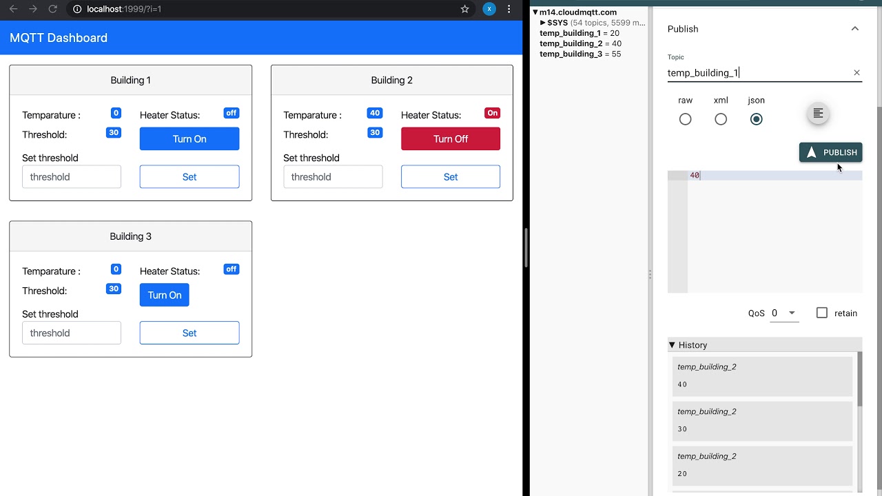This screenshot has height=496, width=882.
Task: Select history entry temp_building_2 value 30
Action: [762, 421]
